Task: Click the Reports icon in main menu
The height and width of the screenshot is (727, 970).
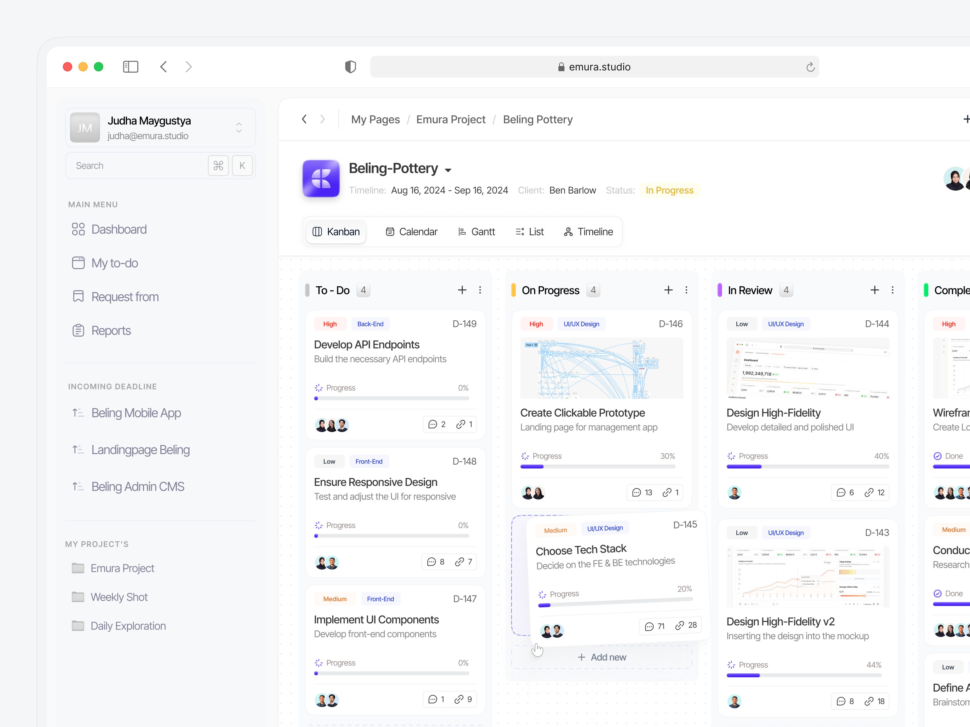Action: [x=79, y=330]
